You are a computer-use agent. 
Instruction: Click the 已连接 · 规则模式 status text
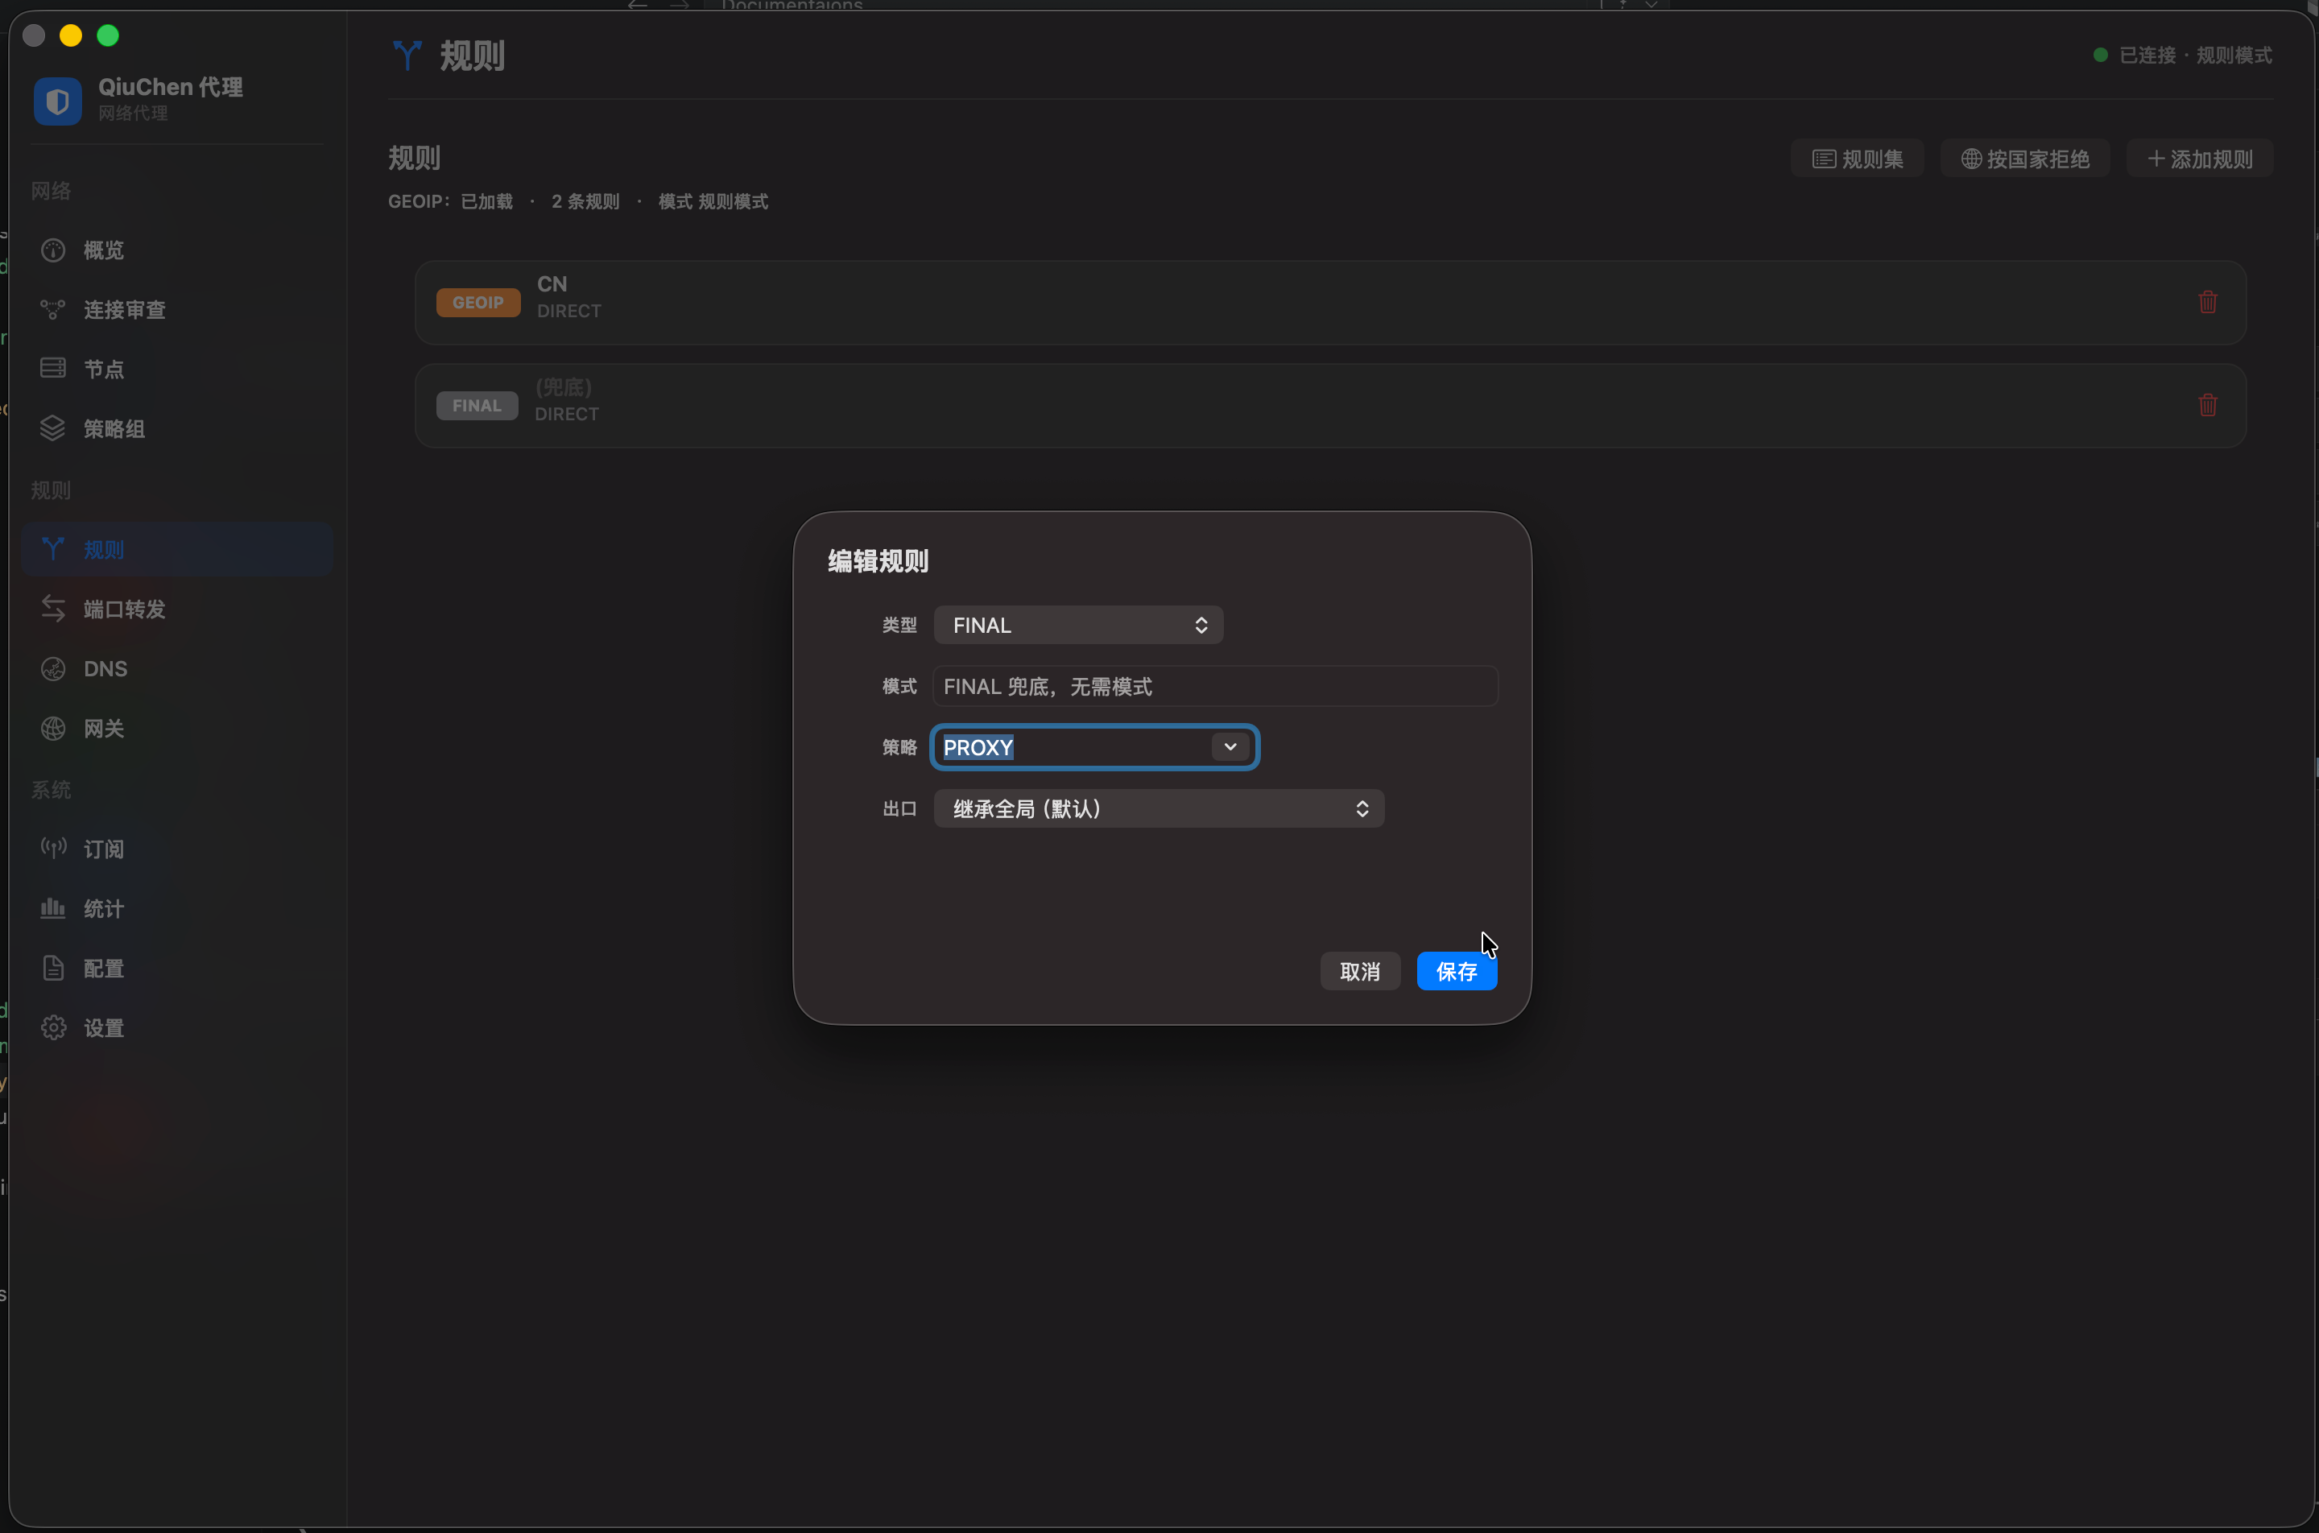click(x=2195, y=55)
